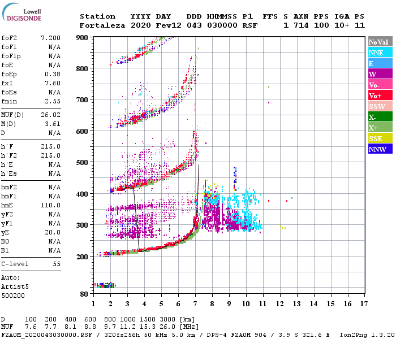Click the Ion2Png 1.3.20 version text

[367, 334]
